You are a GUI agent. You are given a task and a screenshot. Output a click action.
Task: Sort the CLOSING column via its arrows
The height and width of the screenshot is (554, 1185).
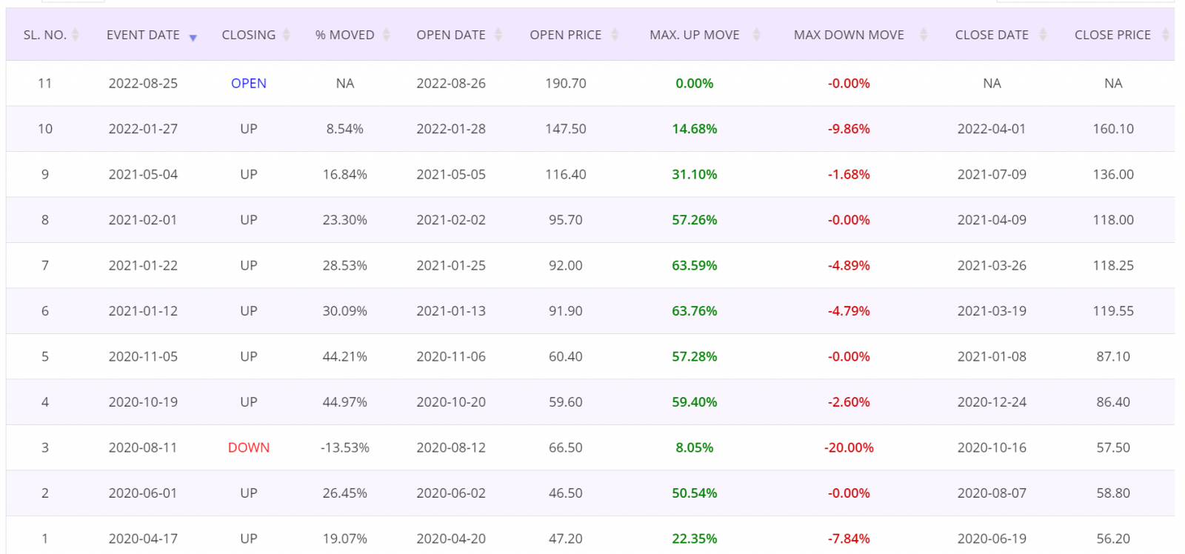pyautogui.click(x=287, y=35)
